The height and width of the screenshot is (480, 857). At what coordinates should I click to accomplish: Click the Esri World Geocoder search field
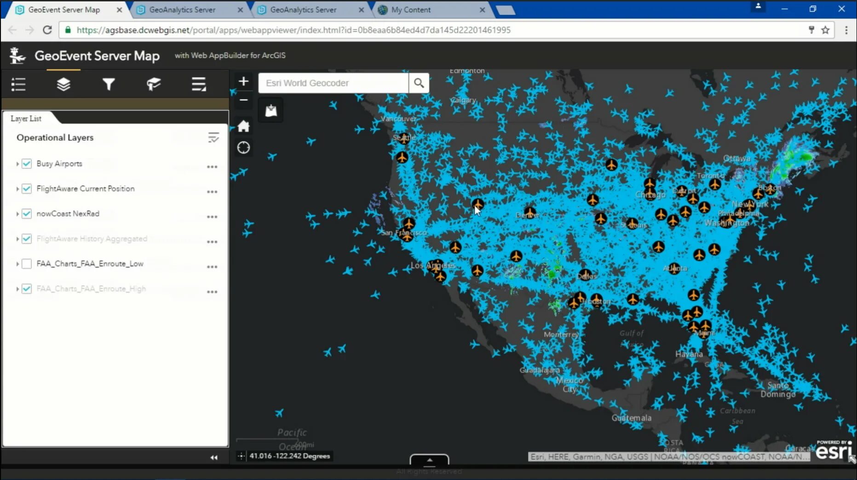334,83
